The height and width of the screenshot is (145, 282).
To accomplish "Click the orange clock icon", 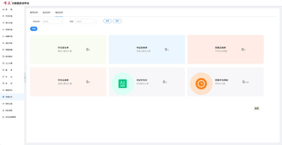I will coord(201,84).
